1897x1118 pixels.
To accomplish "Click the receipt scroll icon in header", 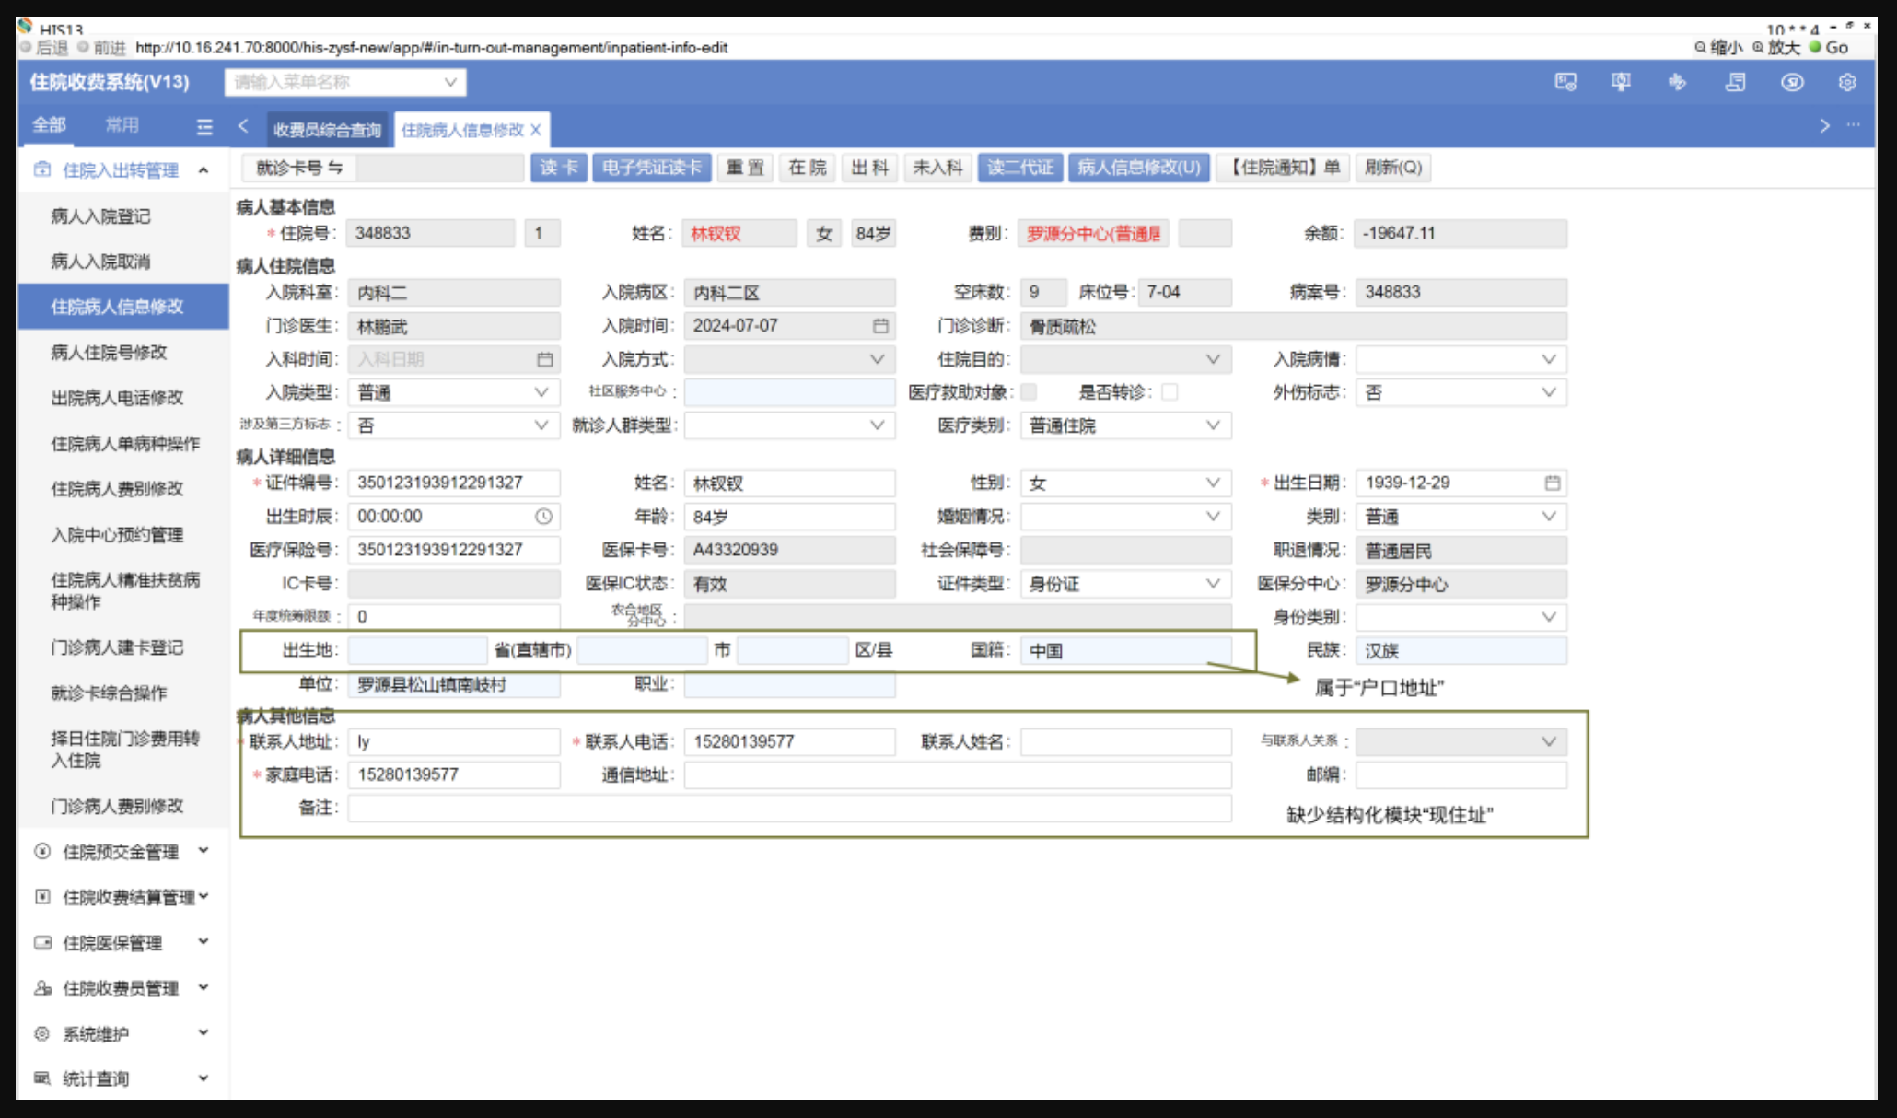I will (1735, 82).
